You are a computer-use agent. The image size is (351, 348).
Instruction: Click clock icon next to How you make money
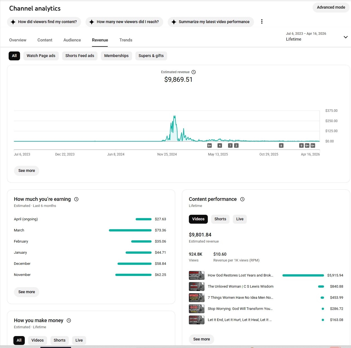tap(69, 320)
